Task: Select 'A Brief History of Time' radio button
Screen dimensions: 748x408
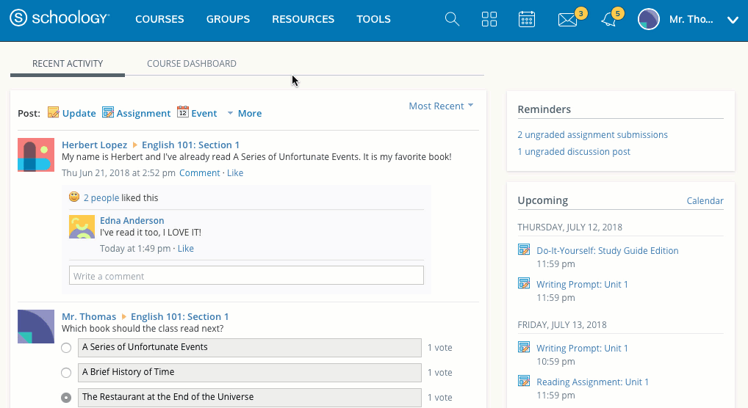Action: tap(66, 373)
